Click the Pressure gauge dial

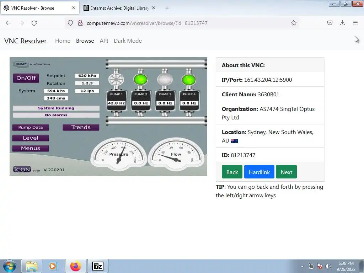pyautogui.click(x=119, y=154)
